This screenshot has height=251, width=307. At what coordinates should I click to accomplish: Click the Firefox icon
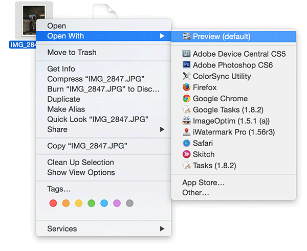186,87
